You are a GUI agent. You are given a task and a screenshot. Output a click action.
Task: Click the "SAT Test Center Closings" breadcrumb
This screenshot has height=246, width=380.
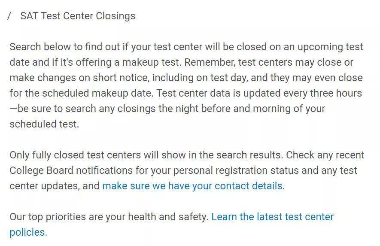point(78,16)
